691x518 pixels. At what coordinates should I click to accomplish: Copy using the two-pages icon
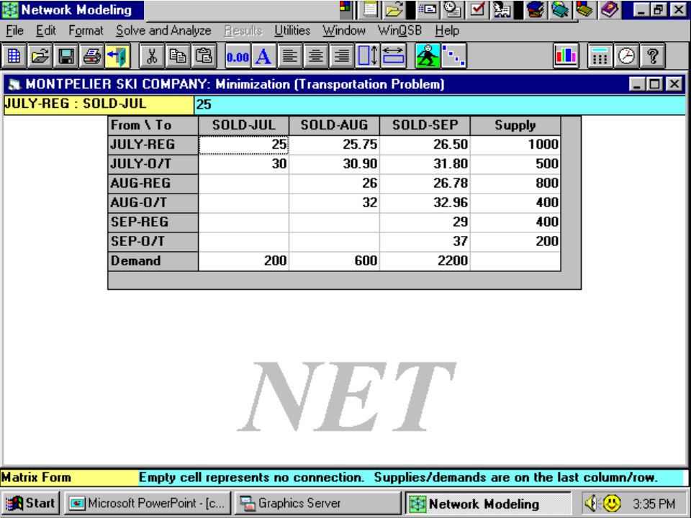click(178, 56)
